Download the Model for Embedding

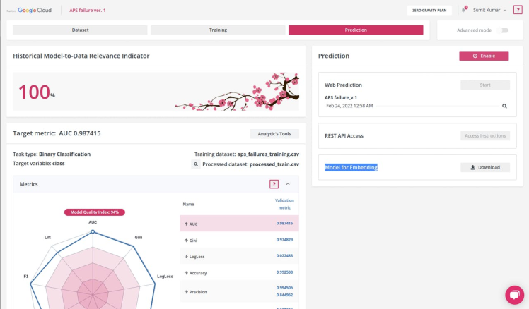coord(485,167)
